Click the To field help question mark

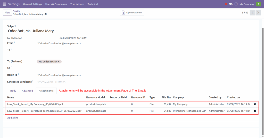(x=11, y=49)
